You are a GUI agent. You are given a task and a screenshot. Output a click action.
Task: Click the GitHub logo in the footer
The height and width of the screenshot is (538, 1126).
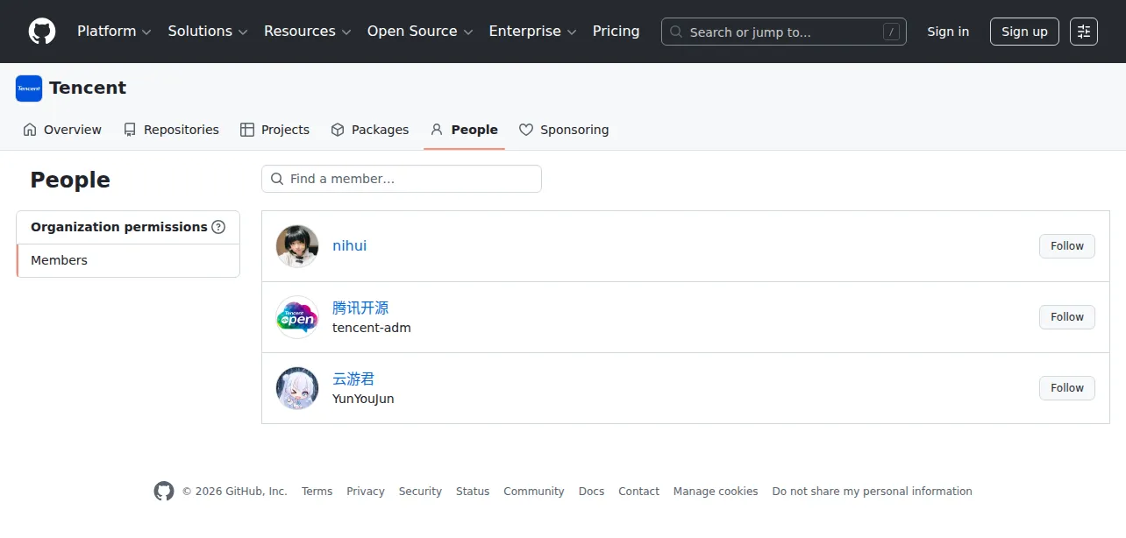click(x=164, y=491)
